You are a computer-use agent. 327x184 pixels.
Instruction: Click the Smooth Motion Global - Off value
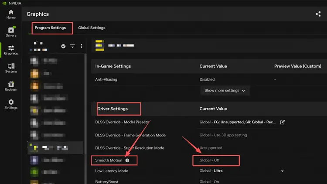pyautogui.click(x=209, y=160)
